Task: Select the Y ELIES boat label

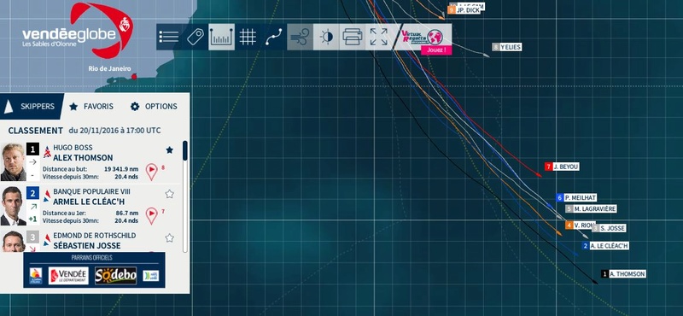Action: (506, 47)
